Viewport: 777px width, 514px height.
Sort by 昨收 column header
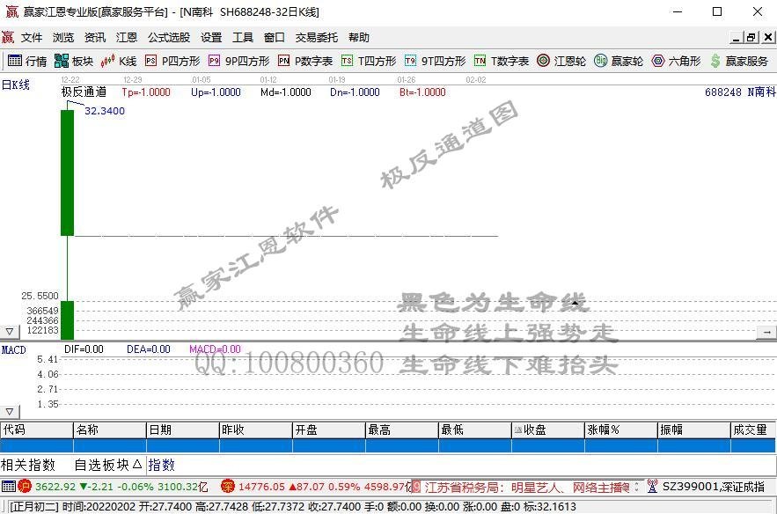point(256,430)
